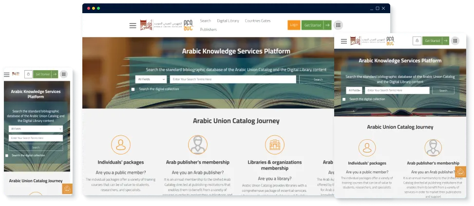The width and height of the screenshot is (474, 206).
Task: Click 'Individuals' packages' heading in desktop view
Action: coord(121,162)
